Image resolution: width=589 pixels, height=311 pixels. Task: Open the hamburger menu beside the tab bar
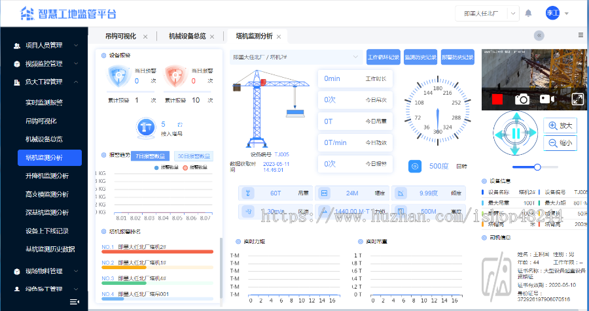click(580, 35)
